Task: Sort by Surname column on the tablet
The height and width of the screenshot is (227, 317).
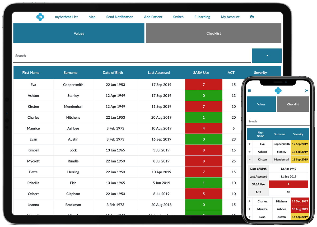Action: tap(71, 73)
